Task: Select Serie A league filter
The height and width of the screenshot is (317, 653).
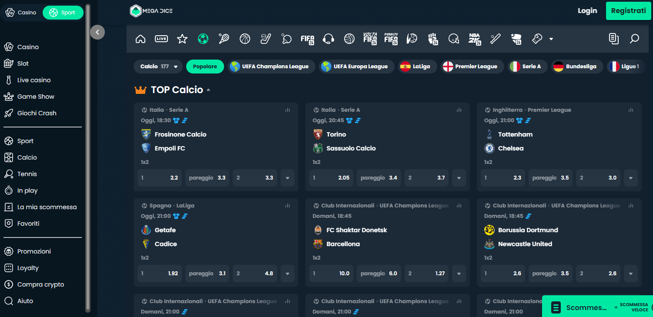Action: click(528, 67)
